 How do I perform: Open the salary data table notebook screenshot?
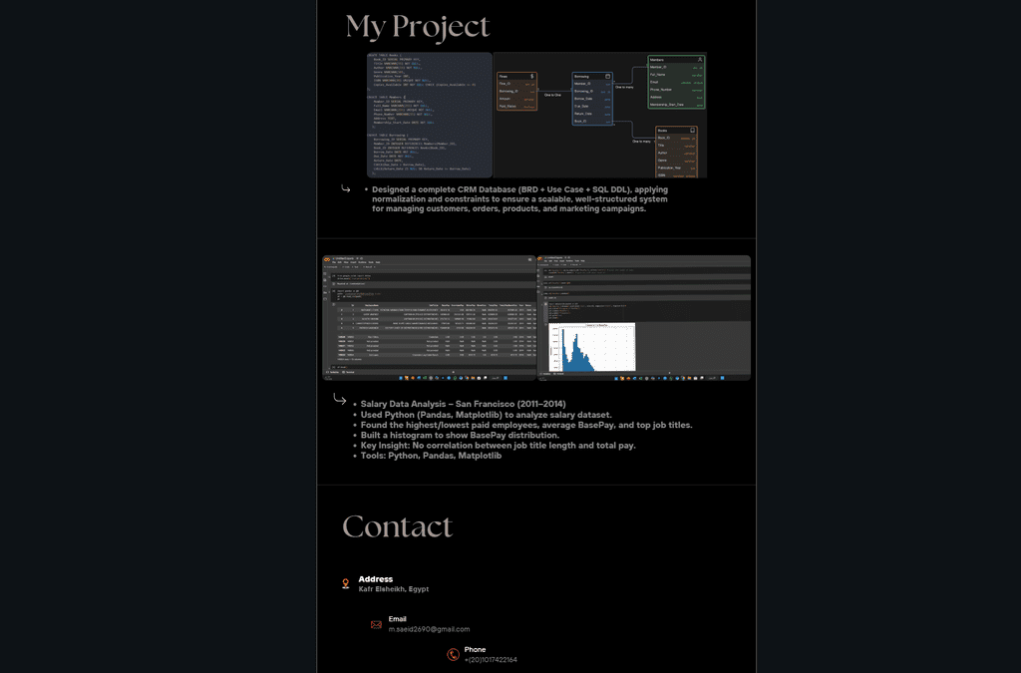tap(429, 318)
